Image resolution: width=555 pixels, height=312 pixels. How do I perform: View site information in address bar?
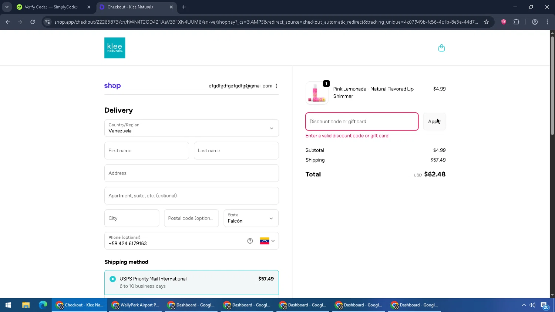click(47, 22)
